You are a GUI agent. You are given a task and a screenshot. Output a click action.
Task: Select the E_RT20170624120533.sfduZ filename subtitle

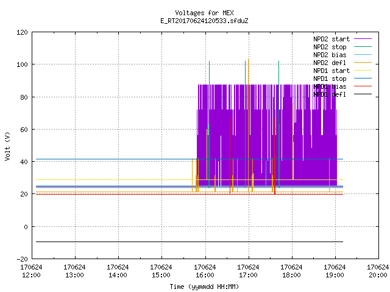point(204,21)
